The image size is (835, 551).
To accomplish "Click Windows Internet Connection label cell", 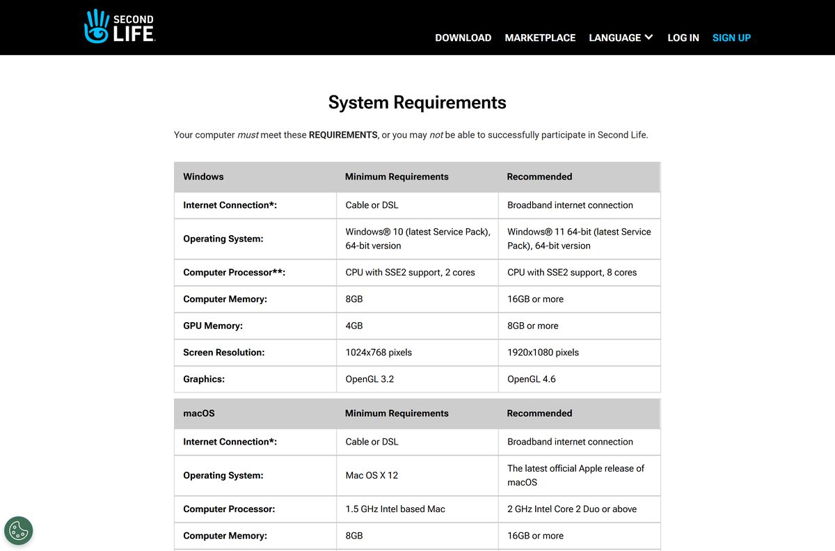I will click(x=255, y=205).
